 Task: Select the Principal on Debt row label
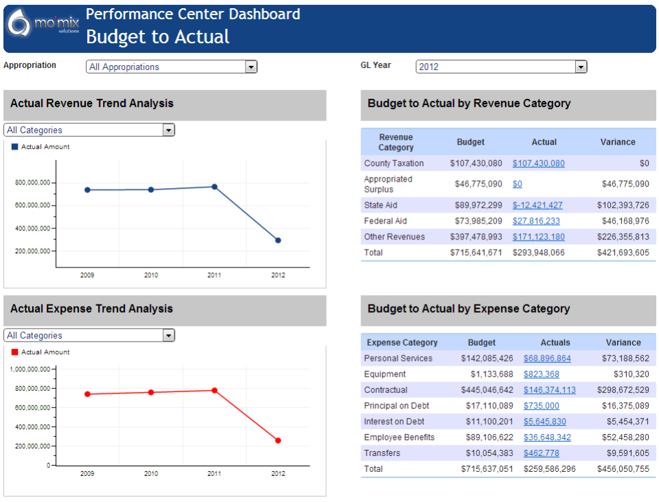[x=396, y=406]
